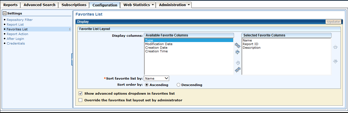This screenshot has height=113, width=348.
Task: Open the Sort favorite list by dropdown
Action: [x=157, y=78]
